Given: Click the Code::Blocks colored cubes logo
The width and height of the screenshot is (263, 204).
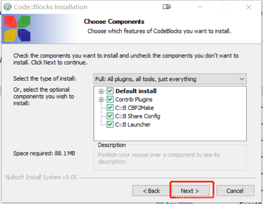Looking at the screenshot, I should (x=17, y=28).
